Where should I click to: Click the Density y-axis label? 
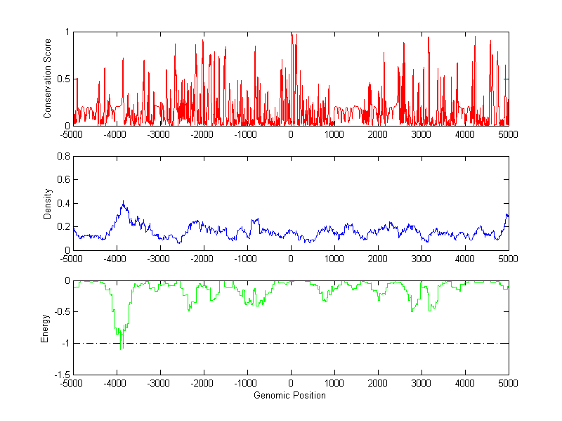point(48,203)
